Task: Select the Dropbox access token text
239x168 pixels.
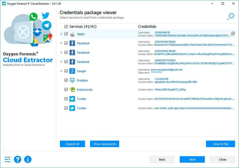Action: point(176,82)
